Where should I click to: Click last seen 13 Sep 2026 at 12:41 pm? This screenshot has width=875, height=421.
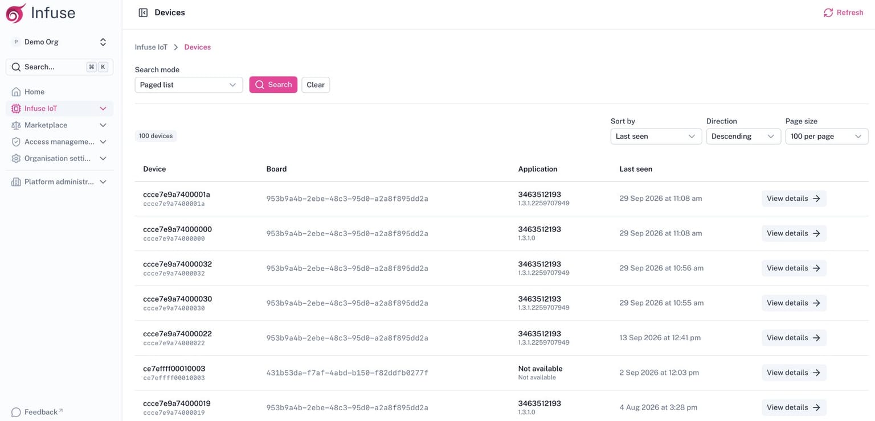point(660,337)
